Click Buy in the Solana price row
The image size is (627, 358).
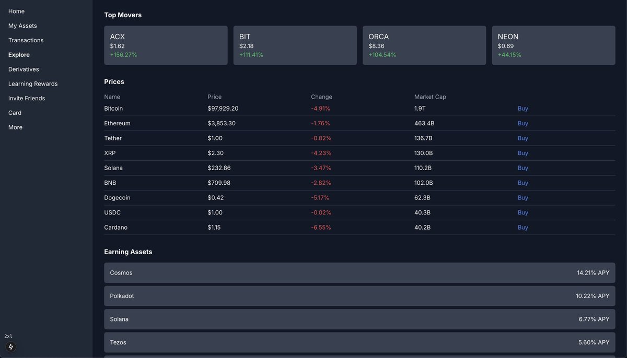tap(522, 168)
